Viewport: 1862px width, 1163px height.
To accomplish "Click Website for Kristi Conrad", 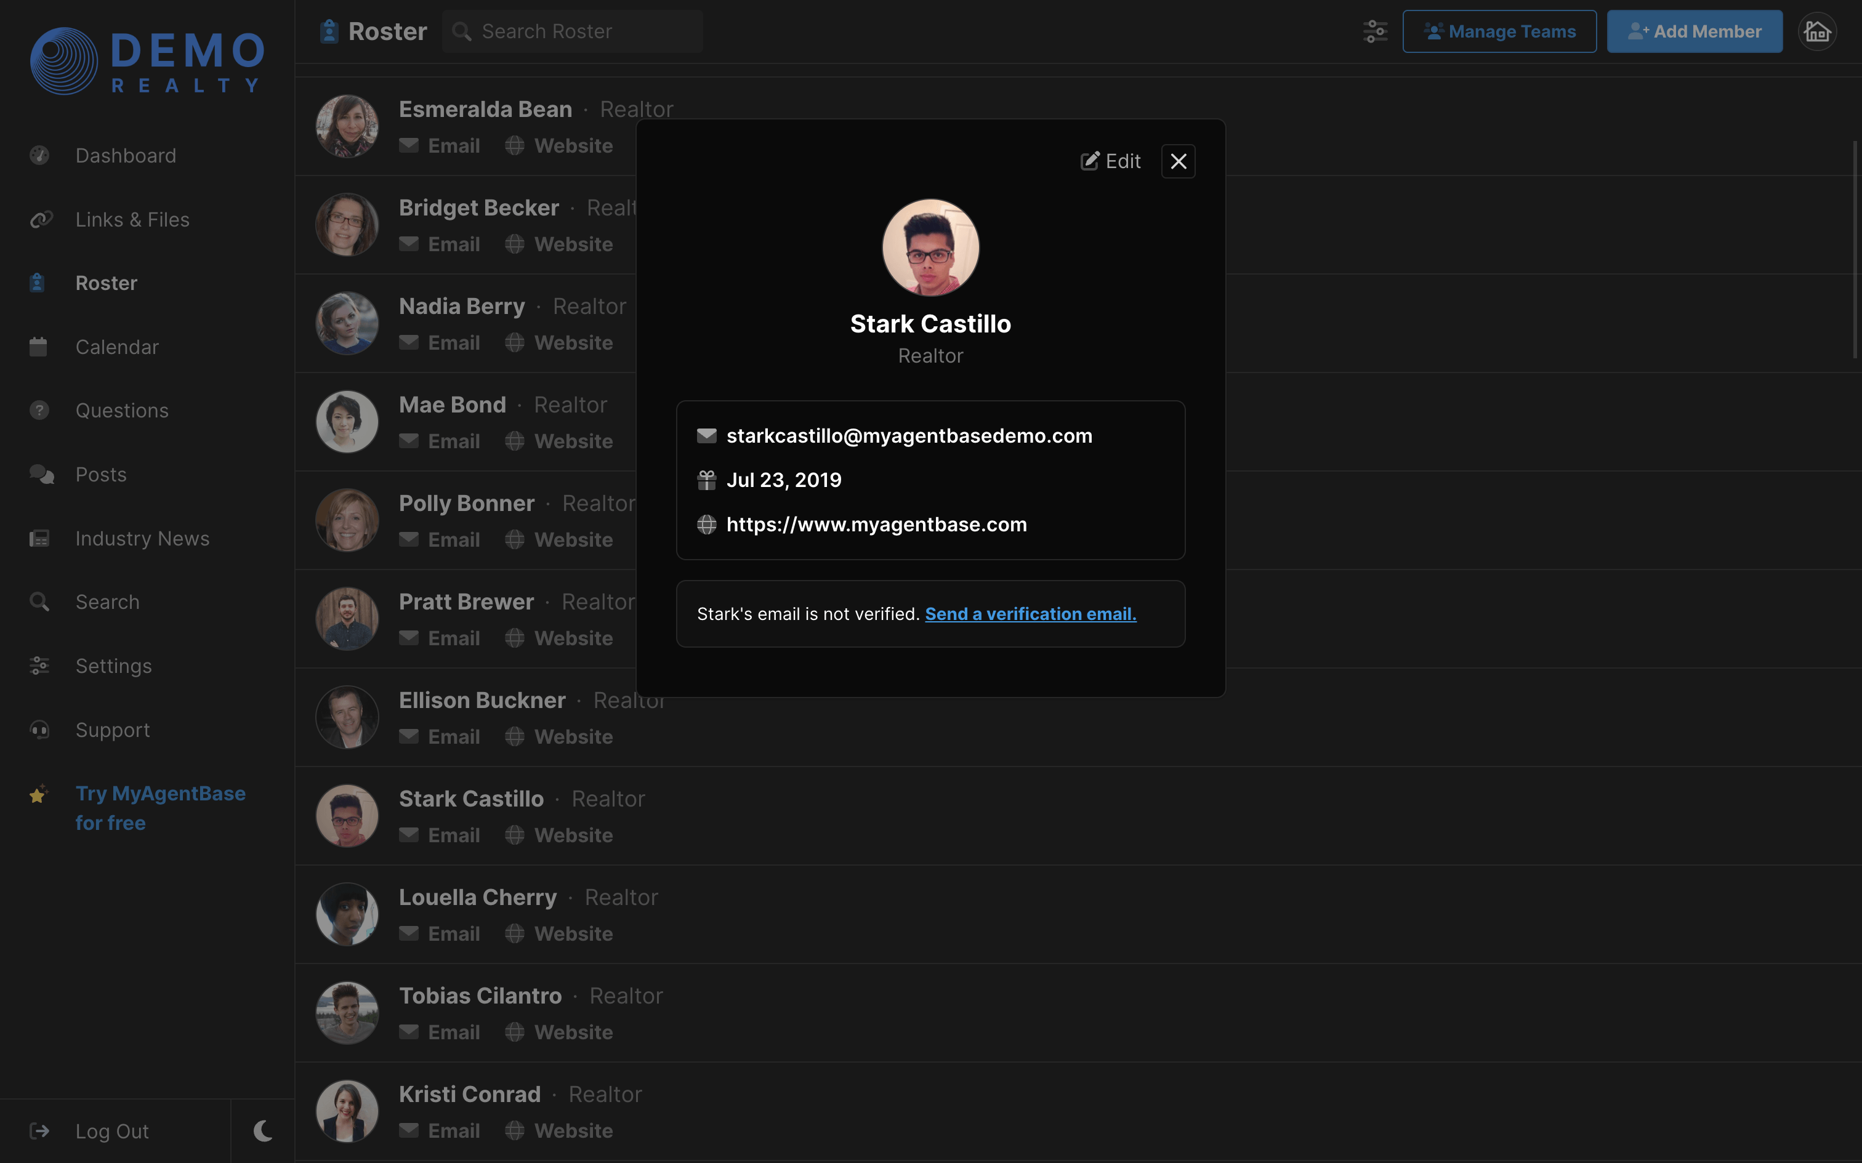I will click(558, 1130).
